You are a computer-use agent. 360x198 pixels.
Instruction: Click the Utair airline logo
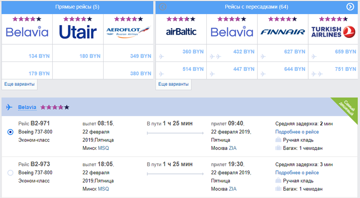tap(78, 32)
